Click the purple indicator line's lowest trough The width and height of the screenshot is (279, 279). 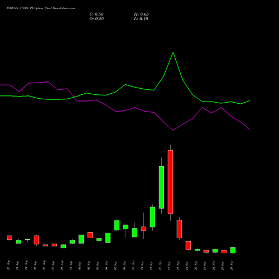coord(173,130)
